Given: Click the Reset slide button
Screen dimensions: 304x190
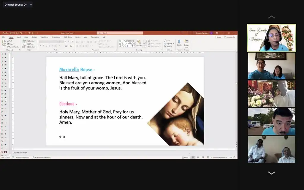Looking at the screenshot, I should click(x=31, y=44).
